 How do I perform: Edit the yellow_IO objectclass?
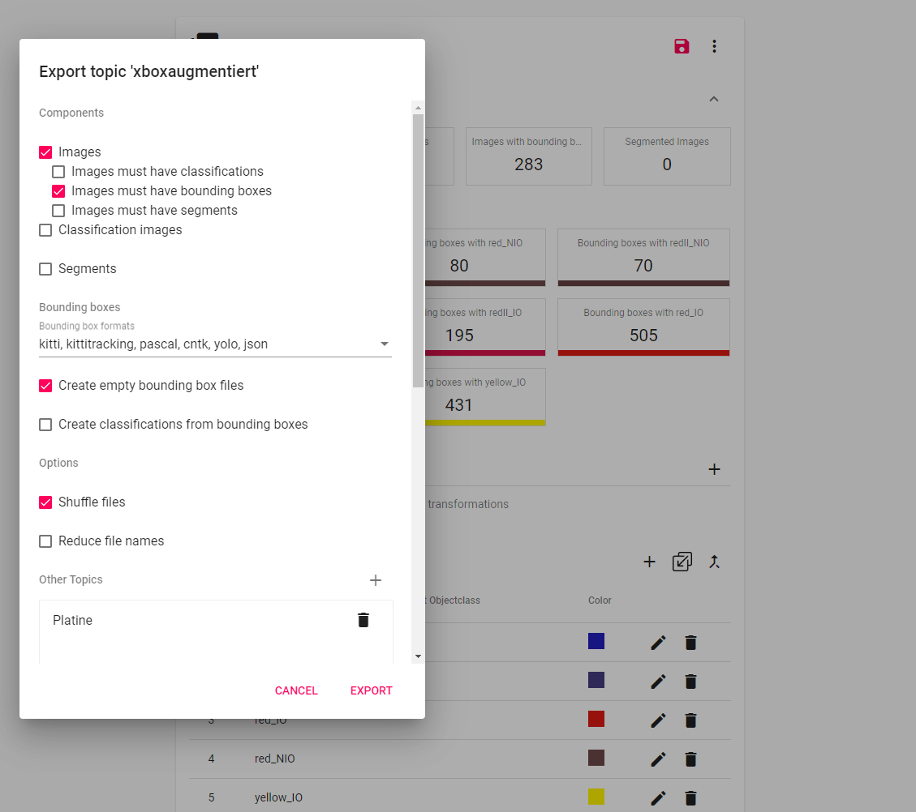(x=658, y=798)
